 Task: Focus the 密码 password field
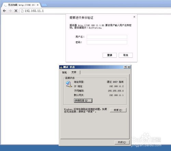tap(107, 42)
